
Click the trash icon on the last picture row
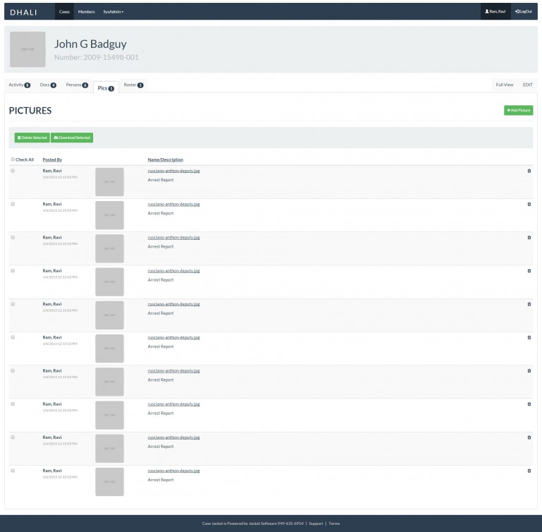click(x=529, y=471)
